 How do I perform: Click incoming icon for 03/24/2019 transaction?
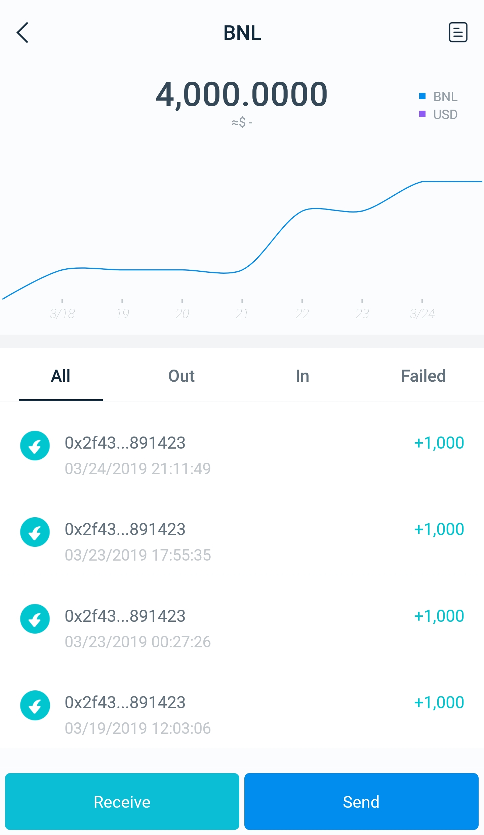35,446
